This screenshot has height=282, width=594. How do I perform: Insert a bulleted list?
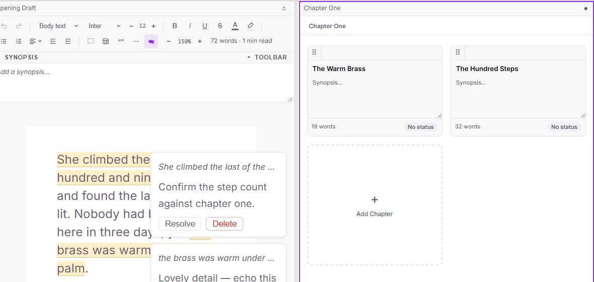[4, 41]
